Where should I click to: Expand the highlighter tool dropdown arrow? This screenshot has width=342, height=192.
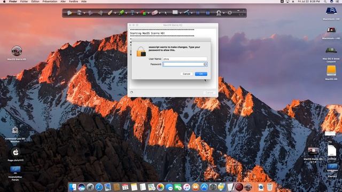126,13
